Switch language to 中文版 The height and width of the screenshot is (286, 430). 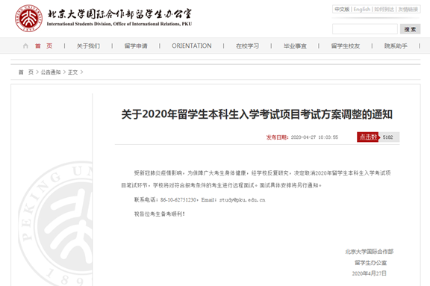tap(342, 9)
